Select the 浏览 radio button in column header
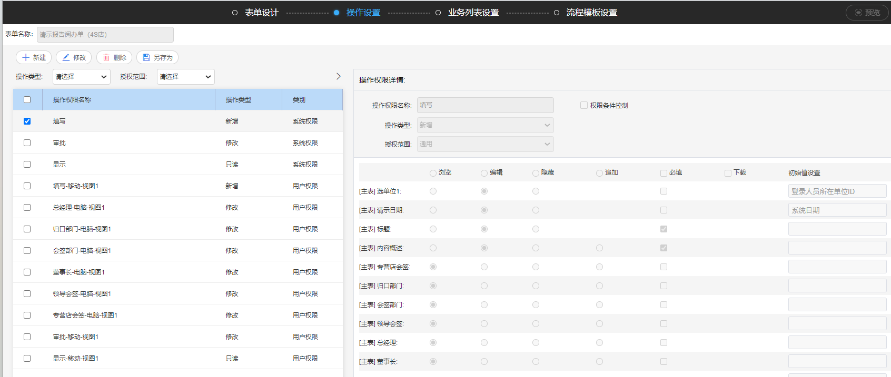The image size is (891, 377). pos(433,173)
